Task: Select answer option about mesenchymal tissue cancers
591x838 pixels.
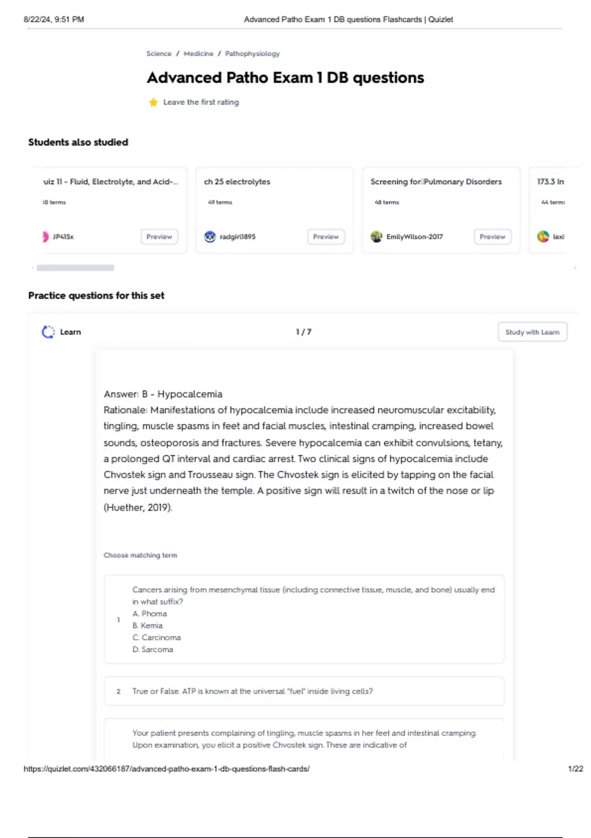Action: point(304,619)
